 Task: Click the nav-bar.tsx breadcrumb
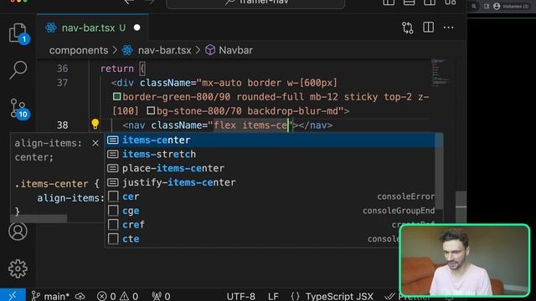[164, 50]
